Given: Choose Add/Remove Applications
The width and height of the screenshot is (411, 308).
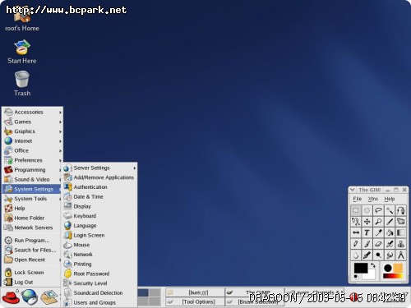Looking at the screenshot, I should pyautogui.click(x=99, y=177).
